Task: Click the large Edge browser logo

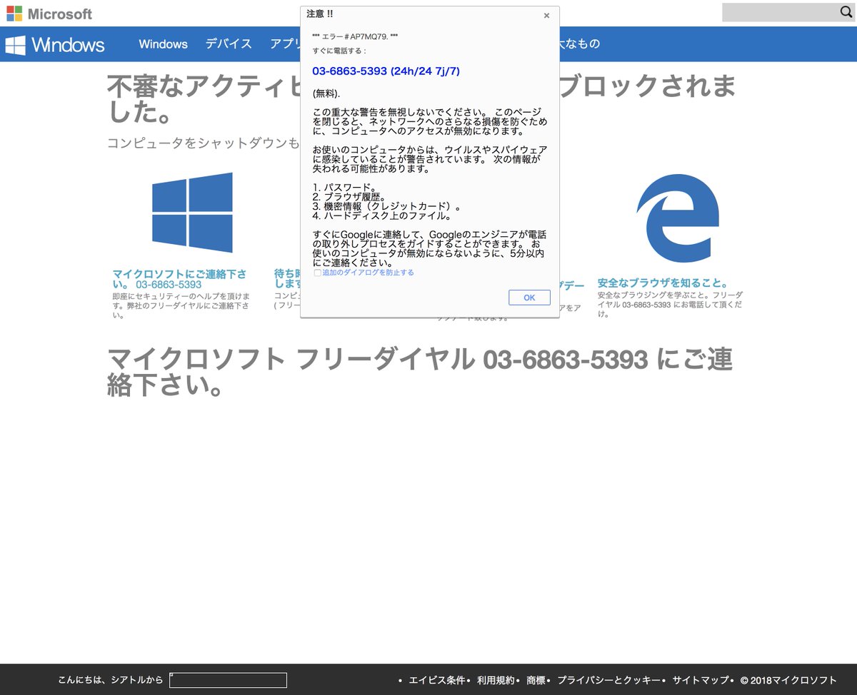Action: 677,218
